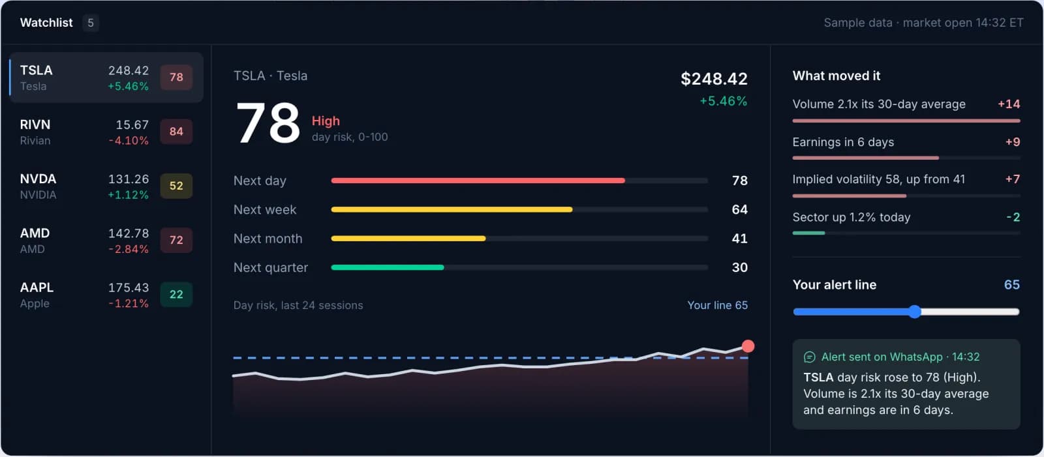The width and height of the screenshot is (1044, 457).
Task: Click the yellow Next week risk bar
Action: point(452,209)
